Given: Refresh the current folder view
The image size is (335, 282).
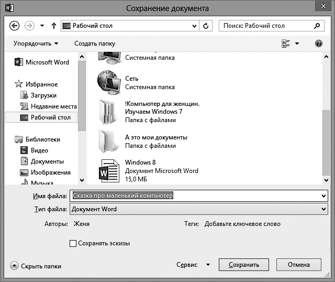Looking at the screenshot, I should coord(206,26).
